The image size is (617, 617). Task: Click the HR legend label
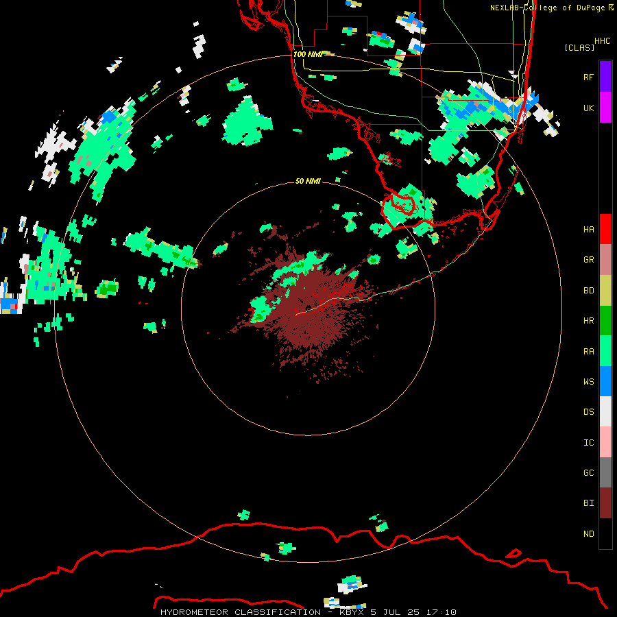click(x=588, y=320)
